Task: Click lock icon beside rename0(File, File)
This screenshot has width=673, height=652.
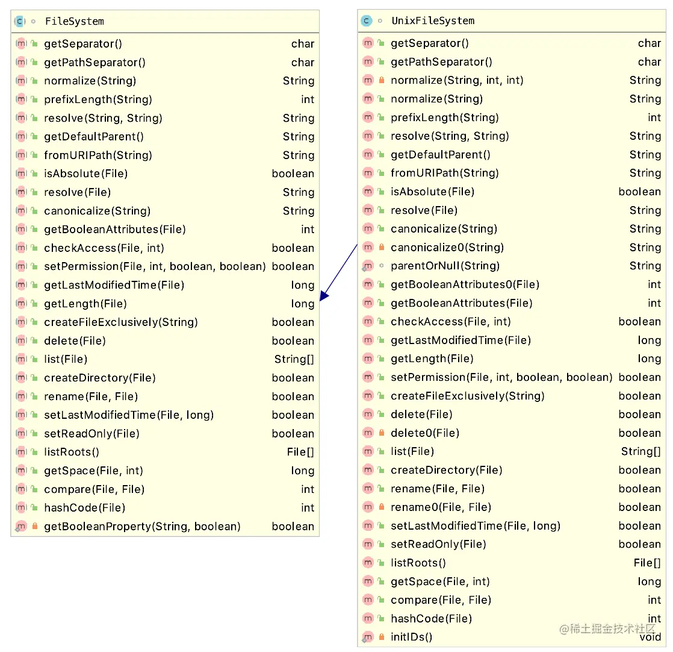Action: point(382,507)
